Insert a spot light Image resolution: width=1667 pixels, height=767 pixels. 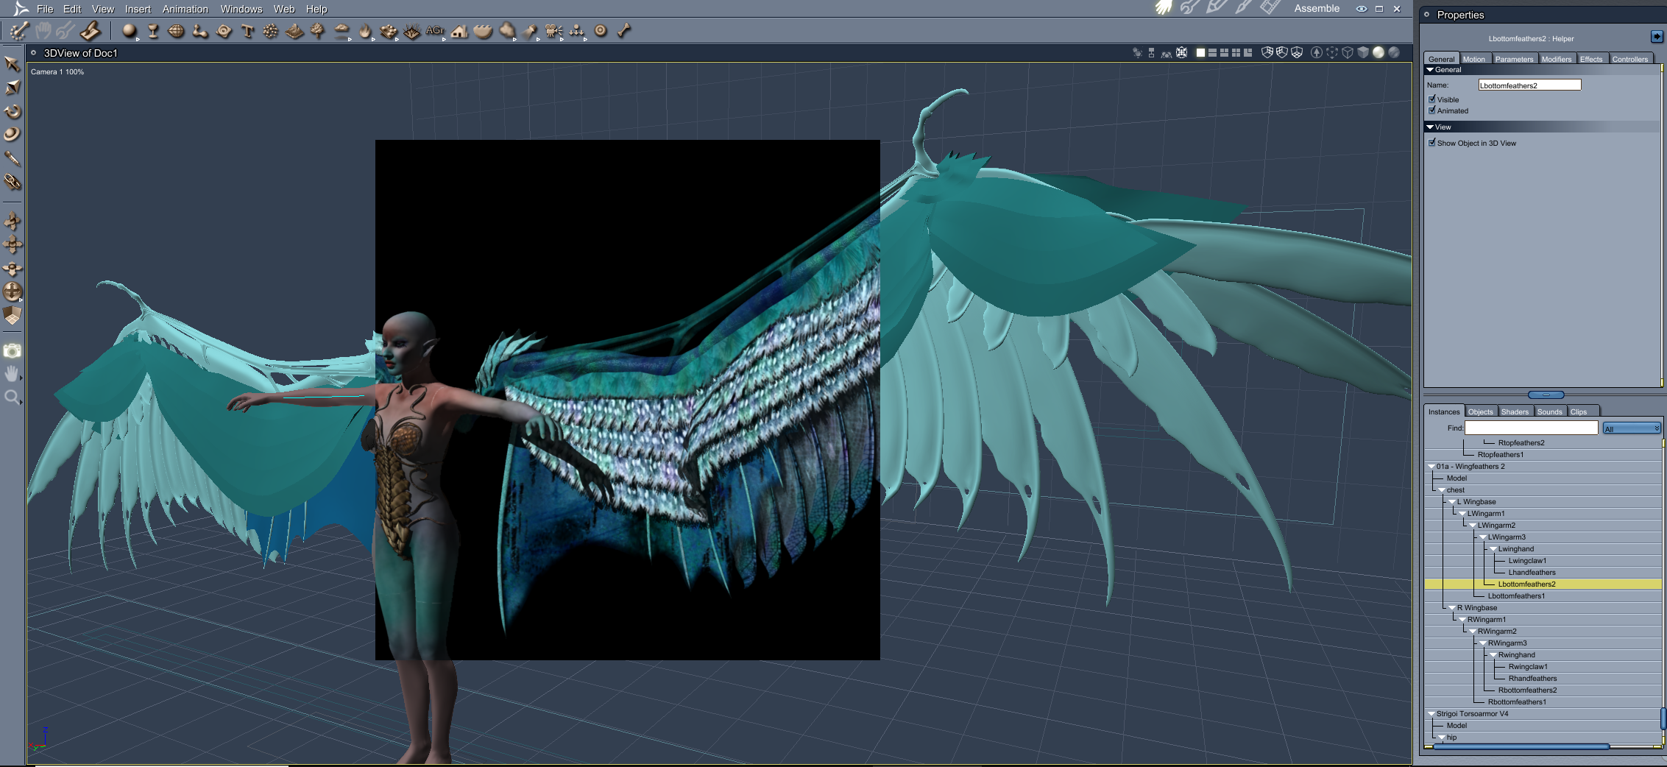[530, 31]
